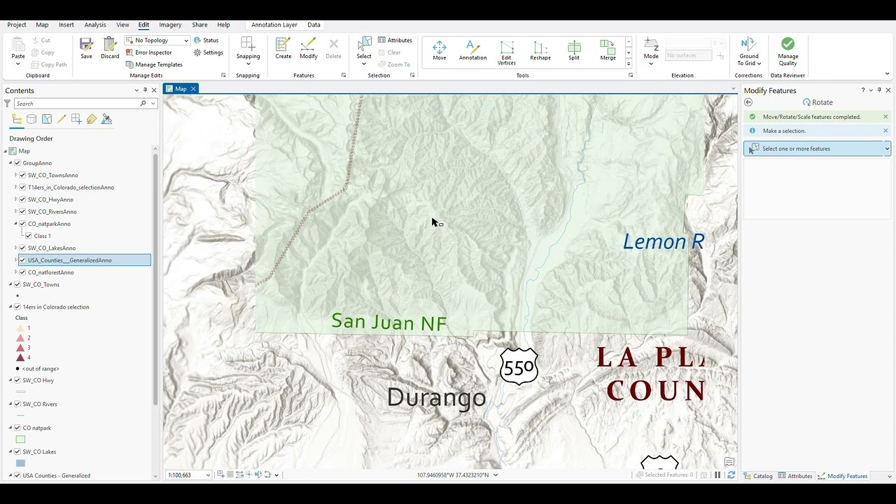Viewport: 896px width, 504px height.
Task: Open the Manage Quality tool
Action: 787,52
